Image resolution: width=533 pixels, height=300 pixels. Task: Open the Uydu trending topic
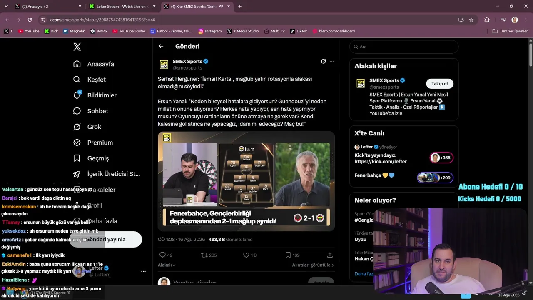[x=361, y=240]
